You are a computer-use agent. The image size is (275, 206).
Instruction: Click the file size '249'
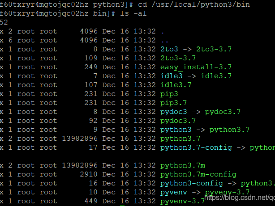[x=91, y=67]
